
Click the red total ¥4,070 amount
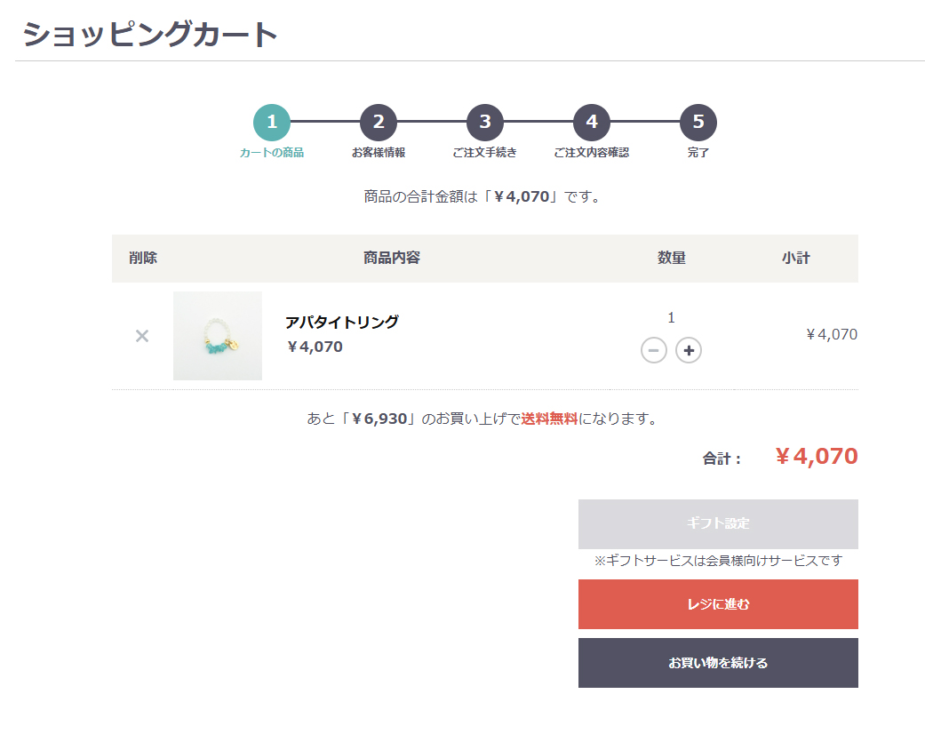coord(817,456)
